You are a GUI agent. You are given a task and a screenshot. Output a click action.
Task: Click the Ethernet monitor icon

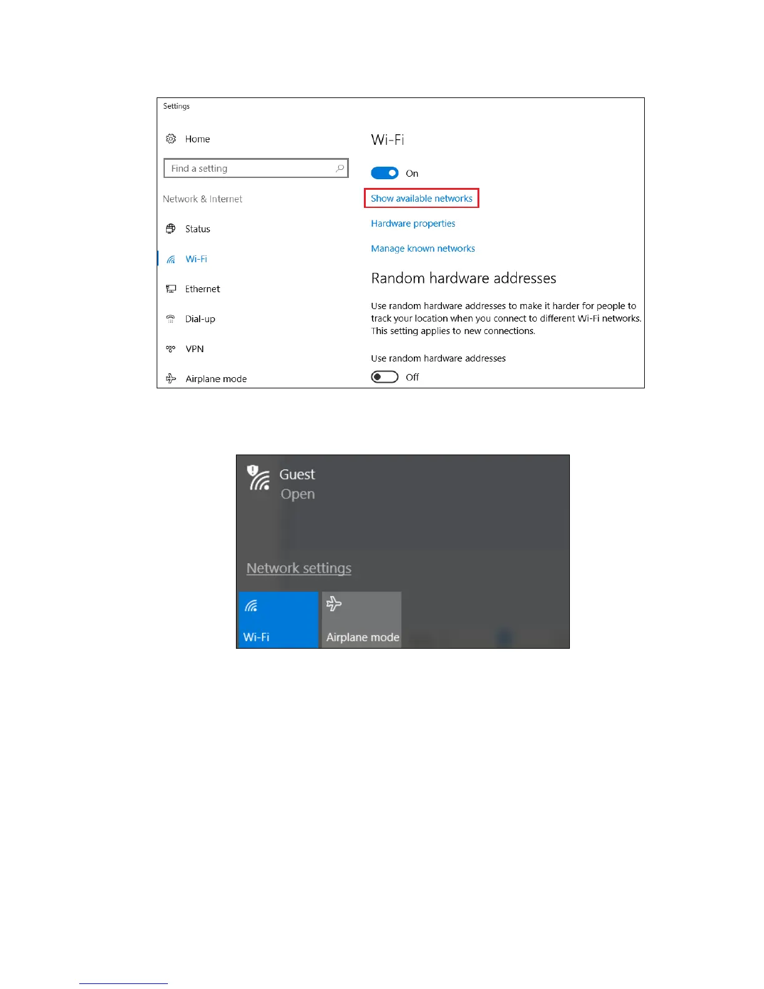[x=171, y=288]
